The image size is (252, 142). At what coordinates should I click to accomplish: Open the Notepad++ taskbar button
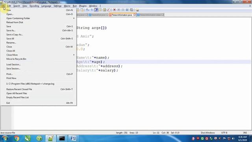50,138
